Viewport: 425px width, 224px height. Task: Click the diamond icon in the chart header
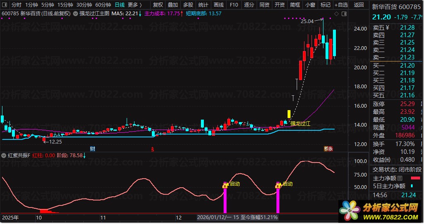click(336, 14)
